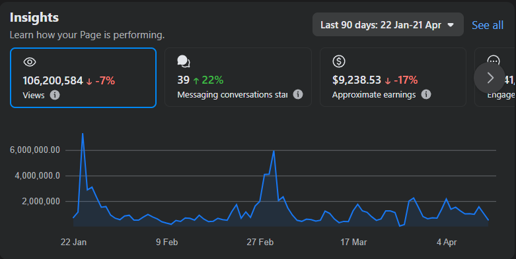Click the chart peak just after 27 Feb
The width and height of the screenshot is (516, 259).
[x=274, y=151]
